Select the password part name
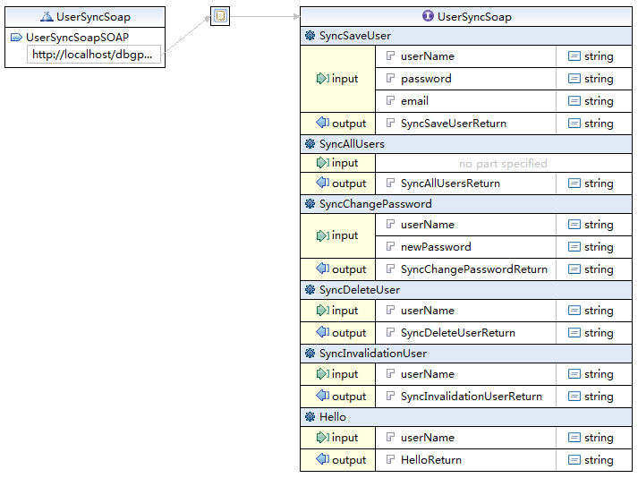This screenshot has width=638, height=478. 426,79
